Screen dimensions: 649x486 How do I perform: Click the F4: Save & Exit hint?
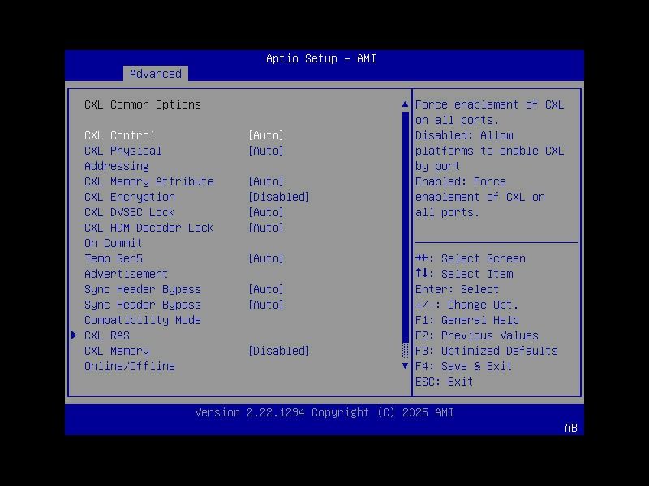464,366
